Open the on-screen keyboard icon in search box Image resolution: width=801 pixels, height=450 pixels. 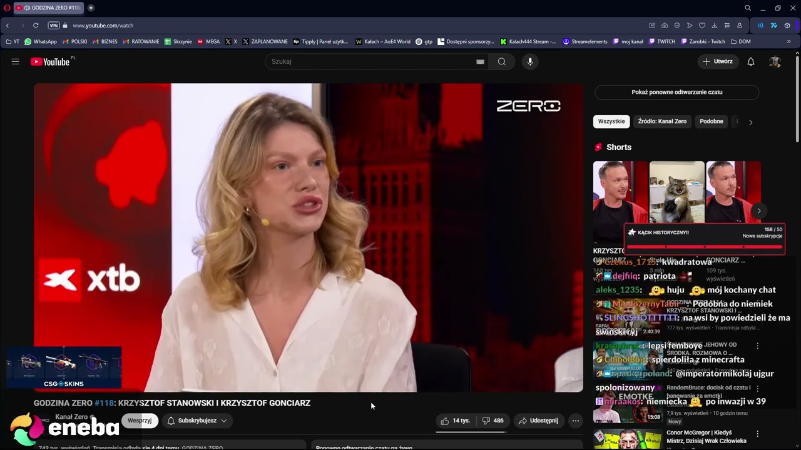[x=480, y=61]
